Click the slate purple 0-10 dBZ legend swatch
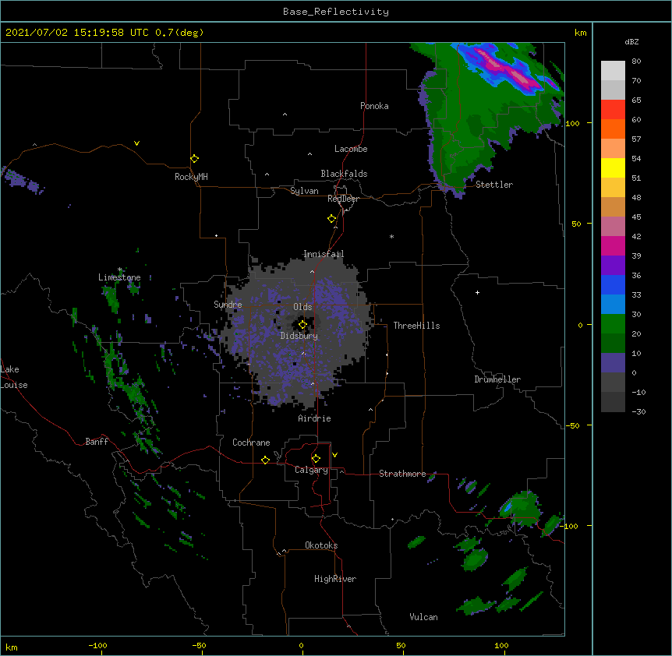Image resolution: width=672 pixels, height=656 pixels. pos(613,363)
